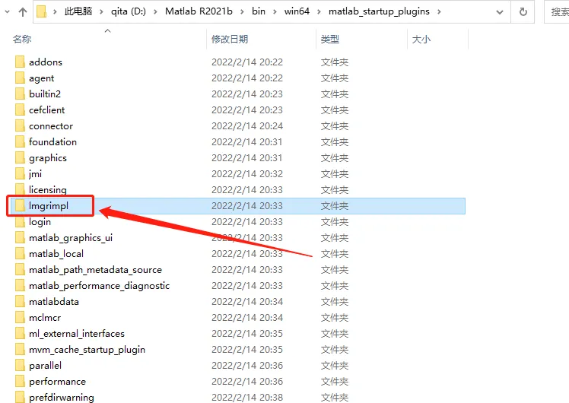Click the ml_external_interfaces folder icon
The width and height of the screenshot is (569, 403).
point(20,333)
